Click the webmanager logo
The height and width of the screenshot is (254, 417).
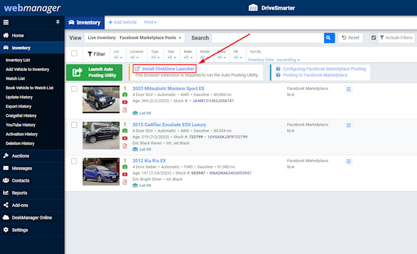(x=32, y=8)
